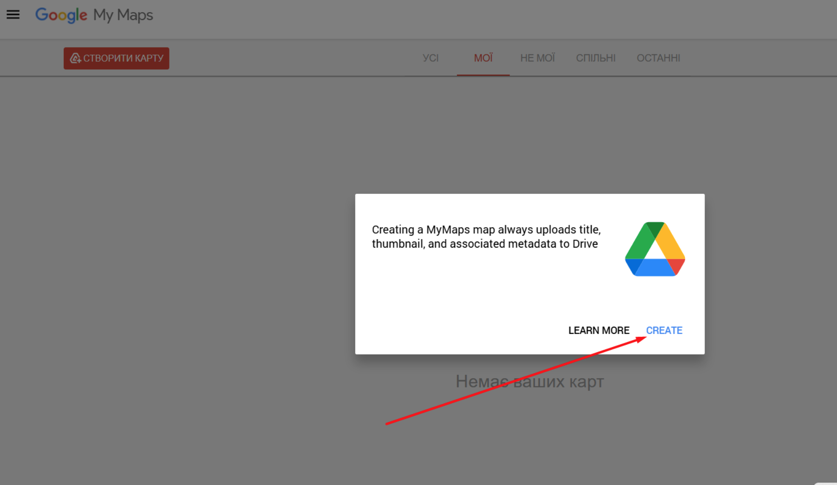Click the 'thumbnail, and associated metadata' line
The height and width of the screenshot is (485, 837).
pyautogui.click(x=484, y=244)
